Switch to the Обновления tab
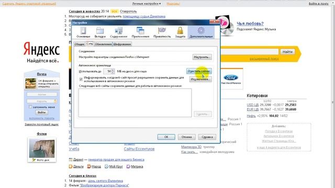The image size is (335, 188). tap(103, 44)
